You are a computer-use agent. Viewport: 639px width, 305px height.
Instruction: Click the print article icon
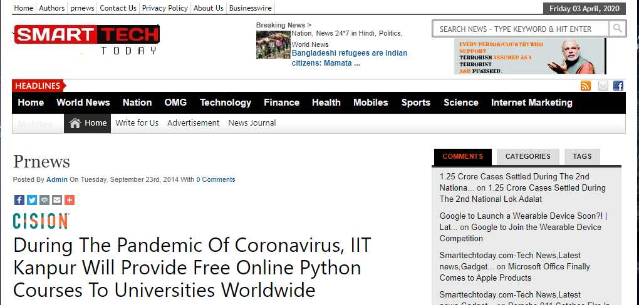[44, 200]
